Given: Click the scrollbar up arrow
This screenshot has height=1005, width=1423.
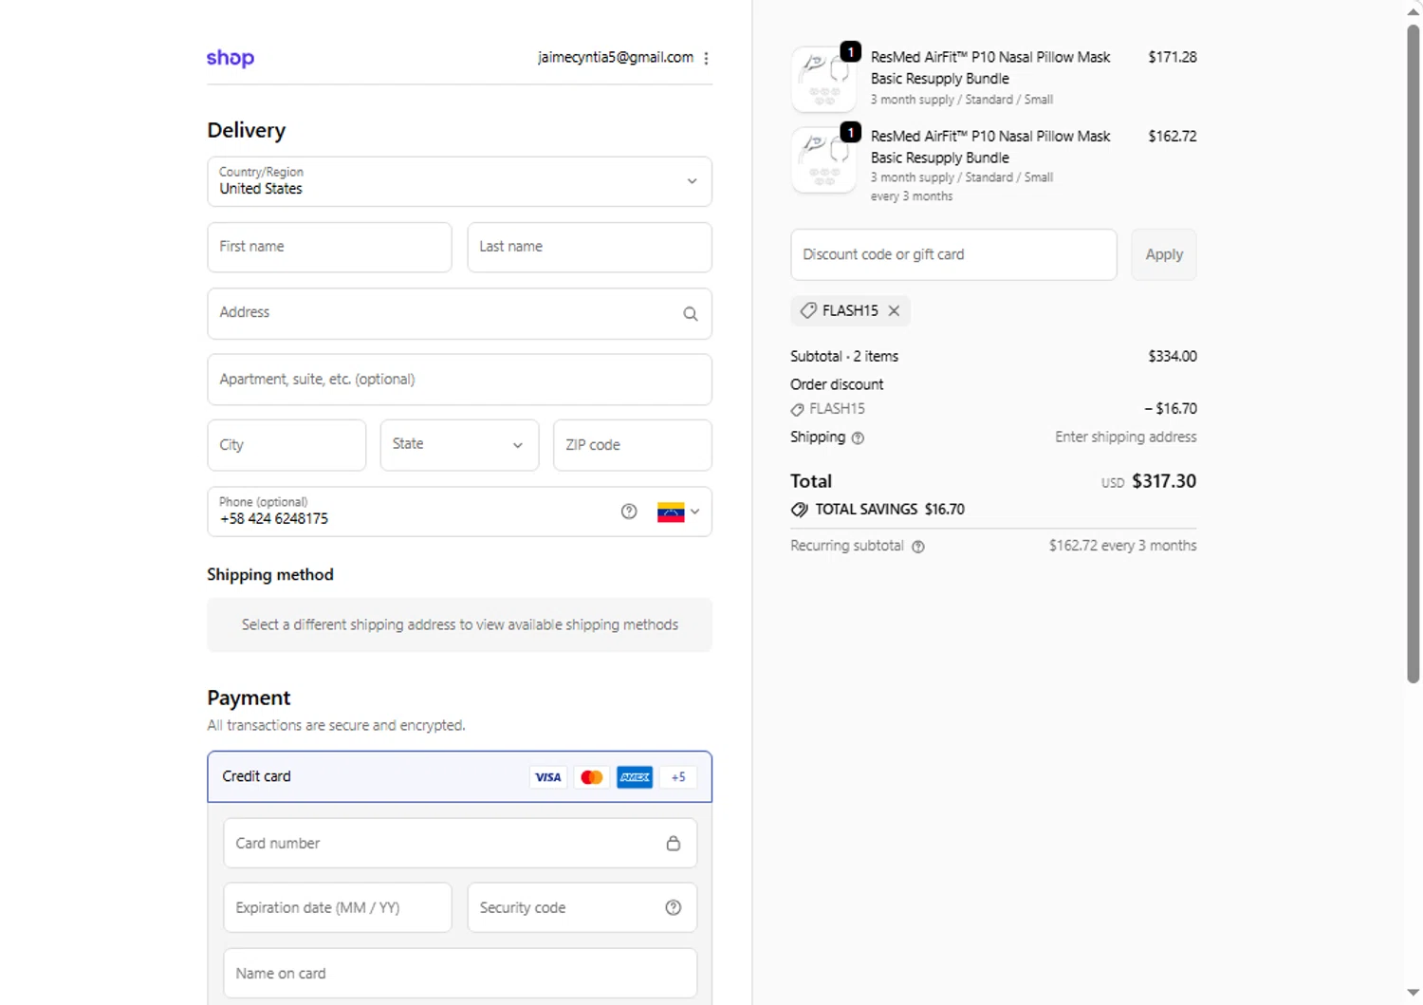Looking at the screenshot, I should click(1413, 11).
